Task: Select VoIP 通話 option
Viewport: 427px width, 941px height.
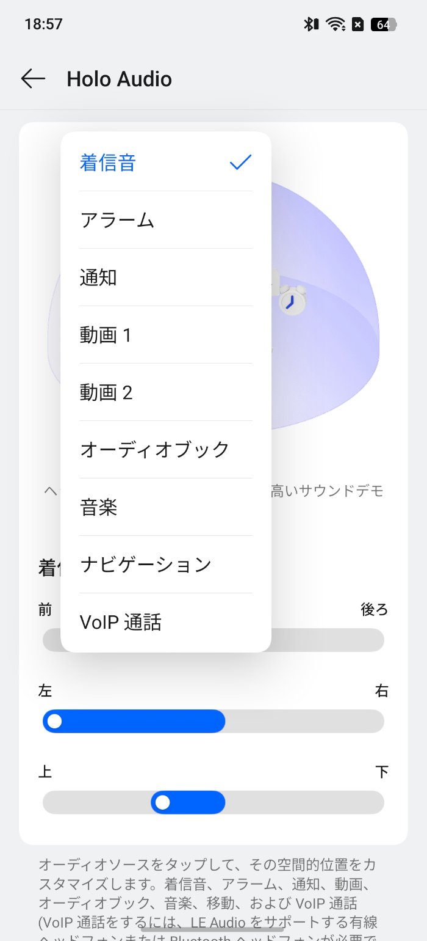Action: point(166,622)
